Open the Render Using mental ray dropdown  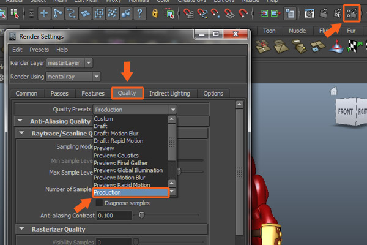pos(73,77)
